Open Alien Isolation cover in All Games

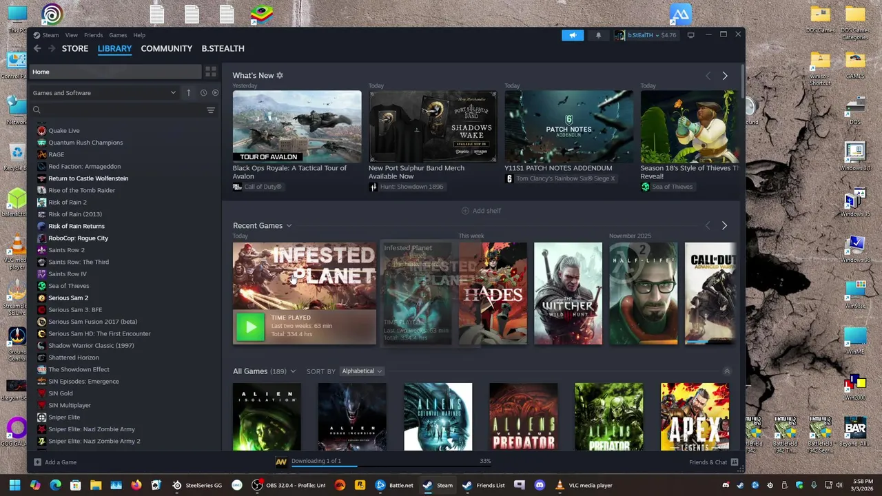(267, 417)
